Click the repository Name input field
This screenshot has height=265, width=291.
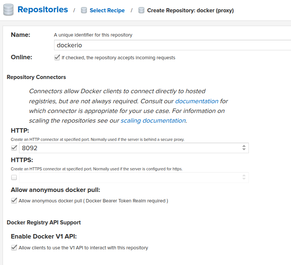point(172,45)
